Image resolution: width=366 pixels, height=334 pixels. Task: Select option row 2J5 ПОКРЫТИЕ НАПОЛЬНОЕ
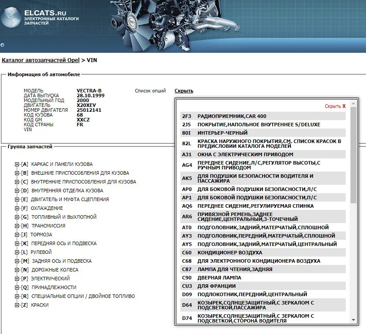263,125
